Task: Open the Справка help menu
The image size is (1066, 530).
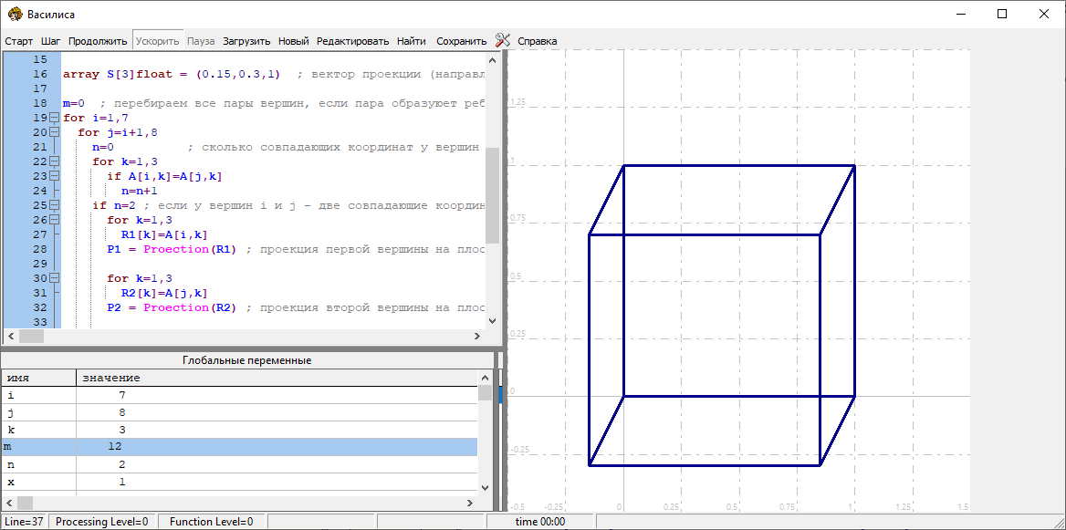Action: point(537,41)
